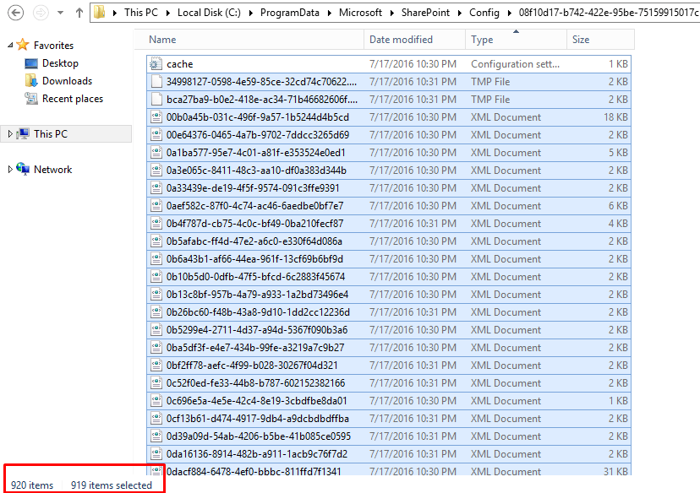Click the 18 KB size cell
Image resolution: width=700 pixels, height=493 pixels.
615,117
